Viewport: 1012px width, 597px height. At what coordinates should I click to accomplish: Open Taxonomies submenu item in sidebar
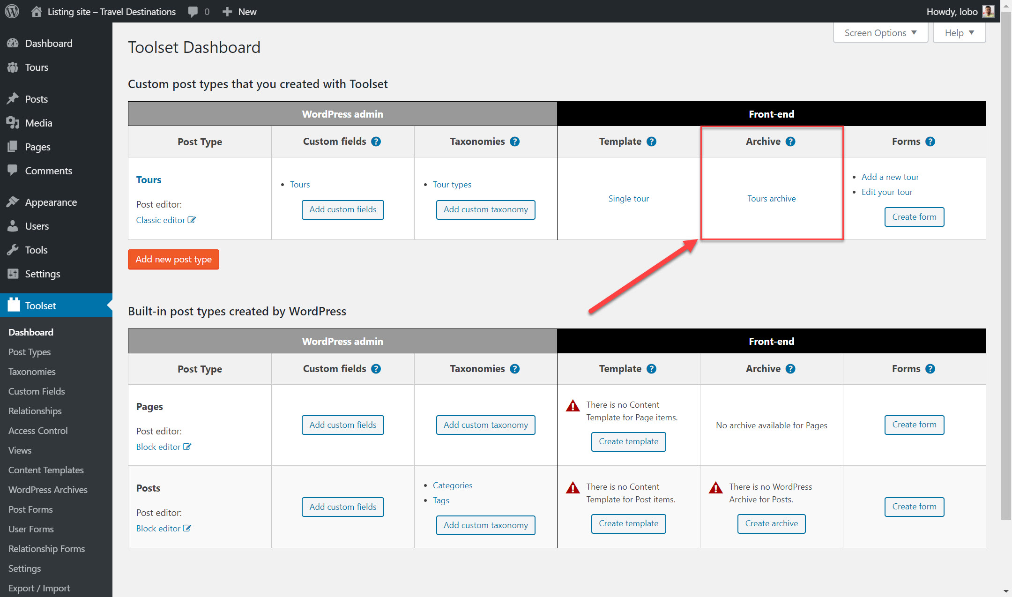click(32, 372)
